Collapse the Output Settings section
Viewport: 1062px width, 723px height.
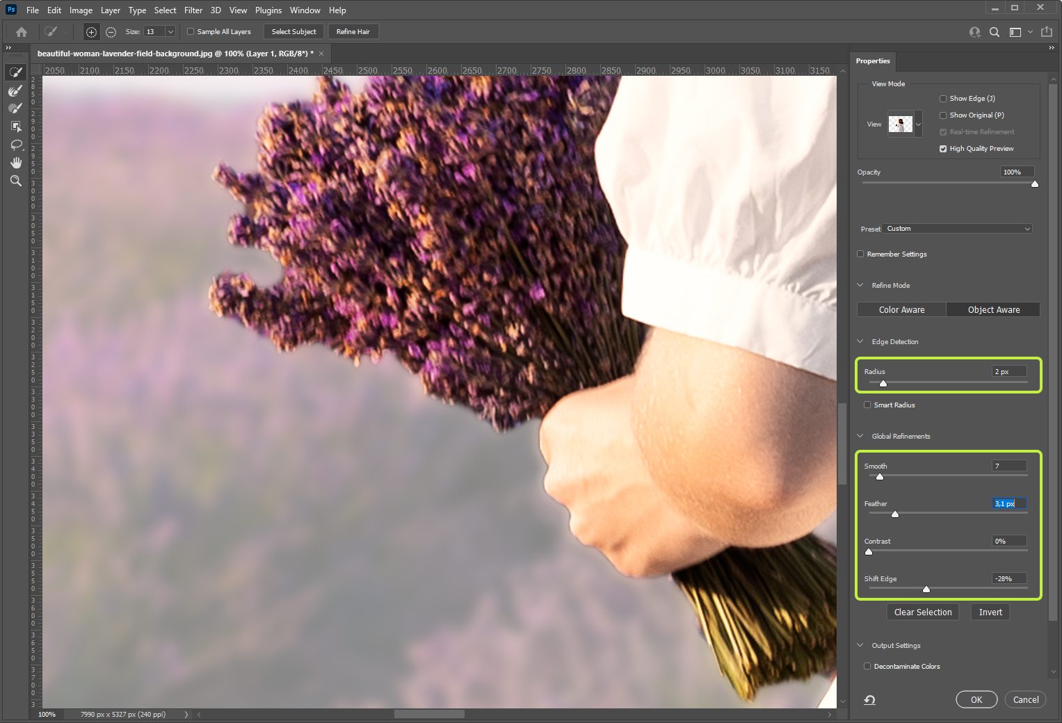(x=860, y=645)
